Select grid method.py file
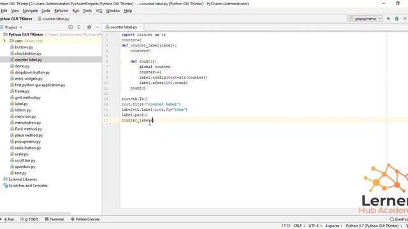This screenshot has width=408, height=229. tap(28, 97)
